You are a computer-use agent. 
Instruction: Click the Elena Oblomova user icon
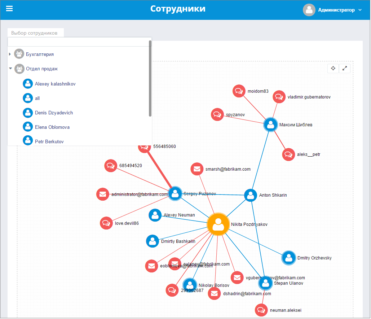click(28, 127)
